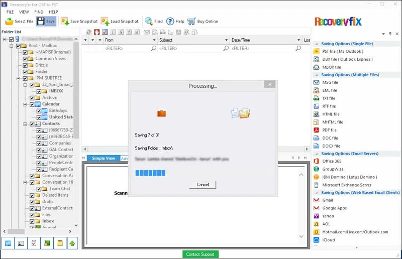
Task: Open the Date/Time column dropdown arrow
Action: point(298,40)
